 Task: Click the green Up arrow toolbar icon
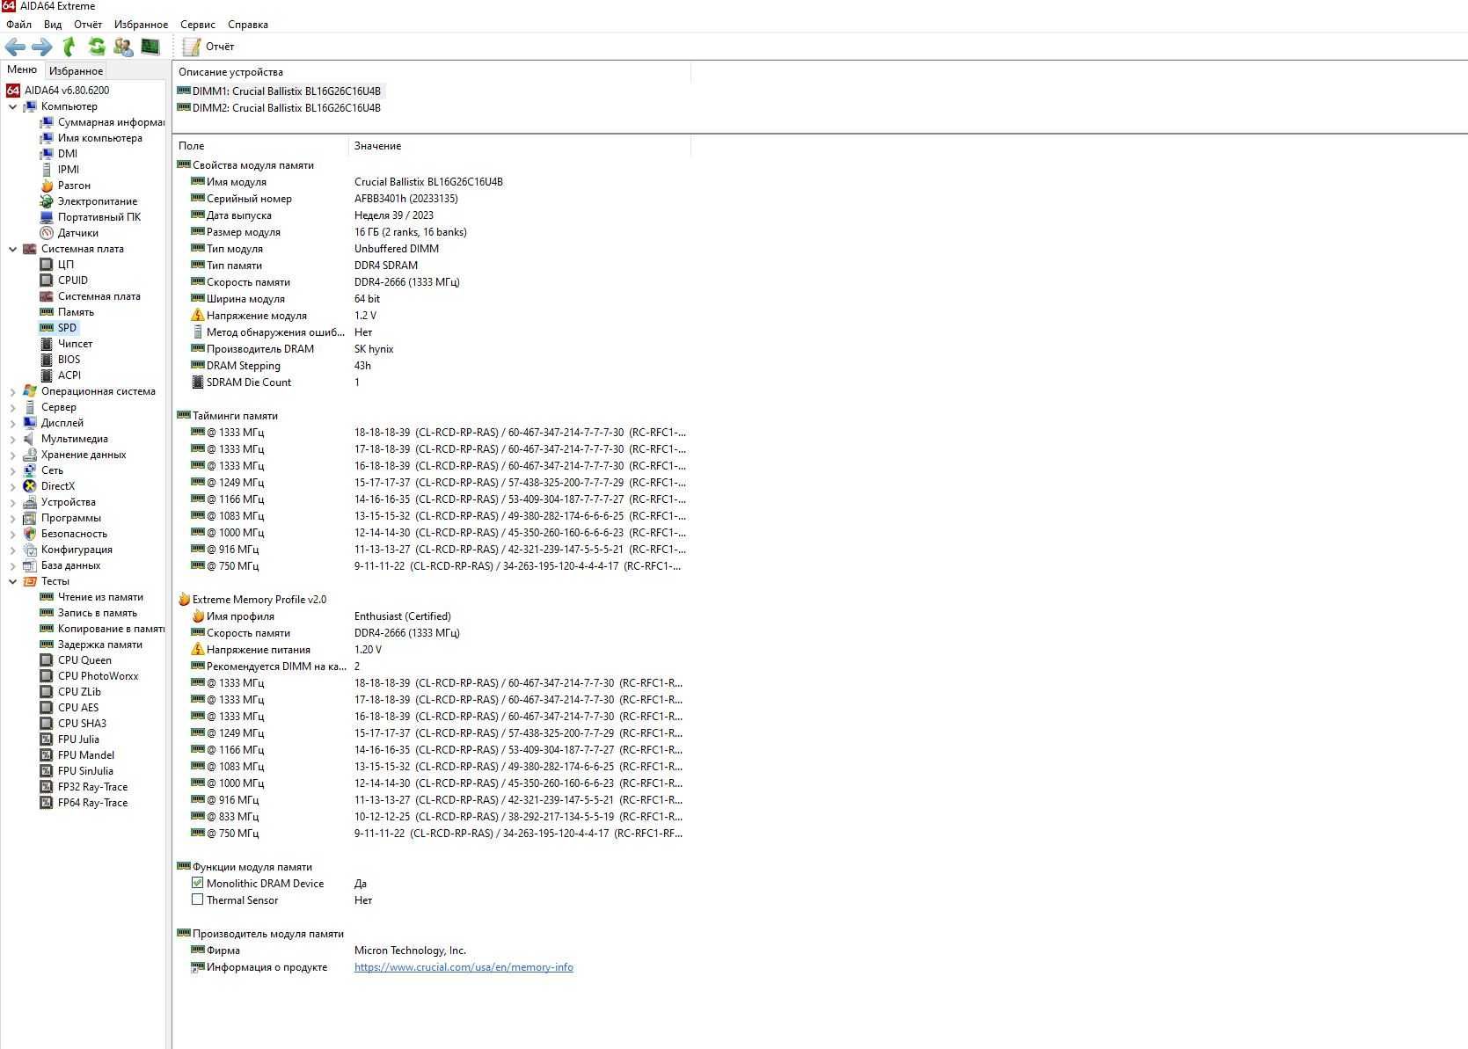(x=69, y=47)
